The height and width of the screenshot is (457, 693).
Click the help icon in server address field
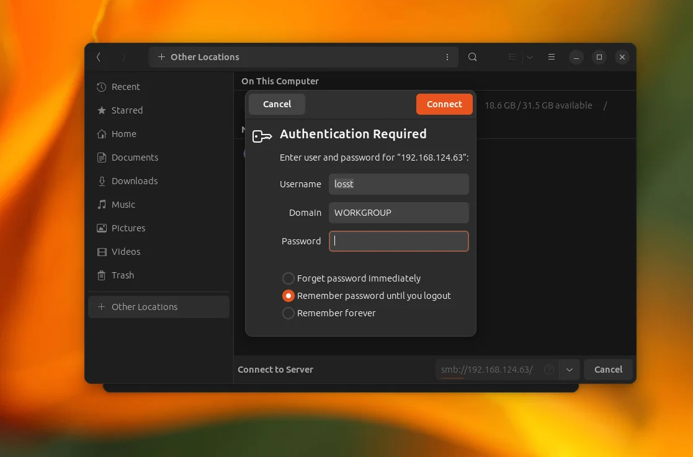(548, 370)
